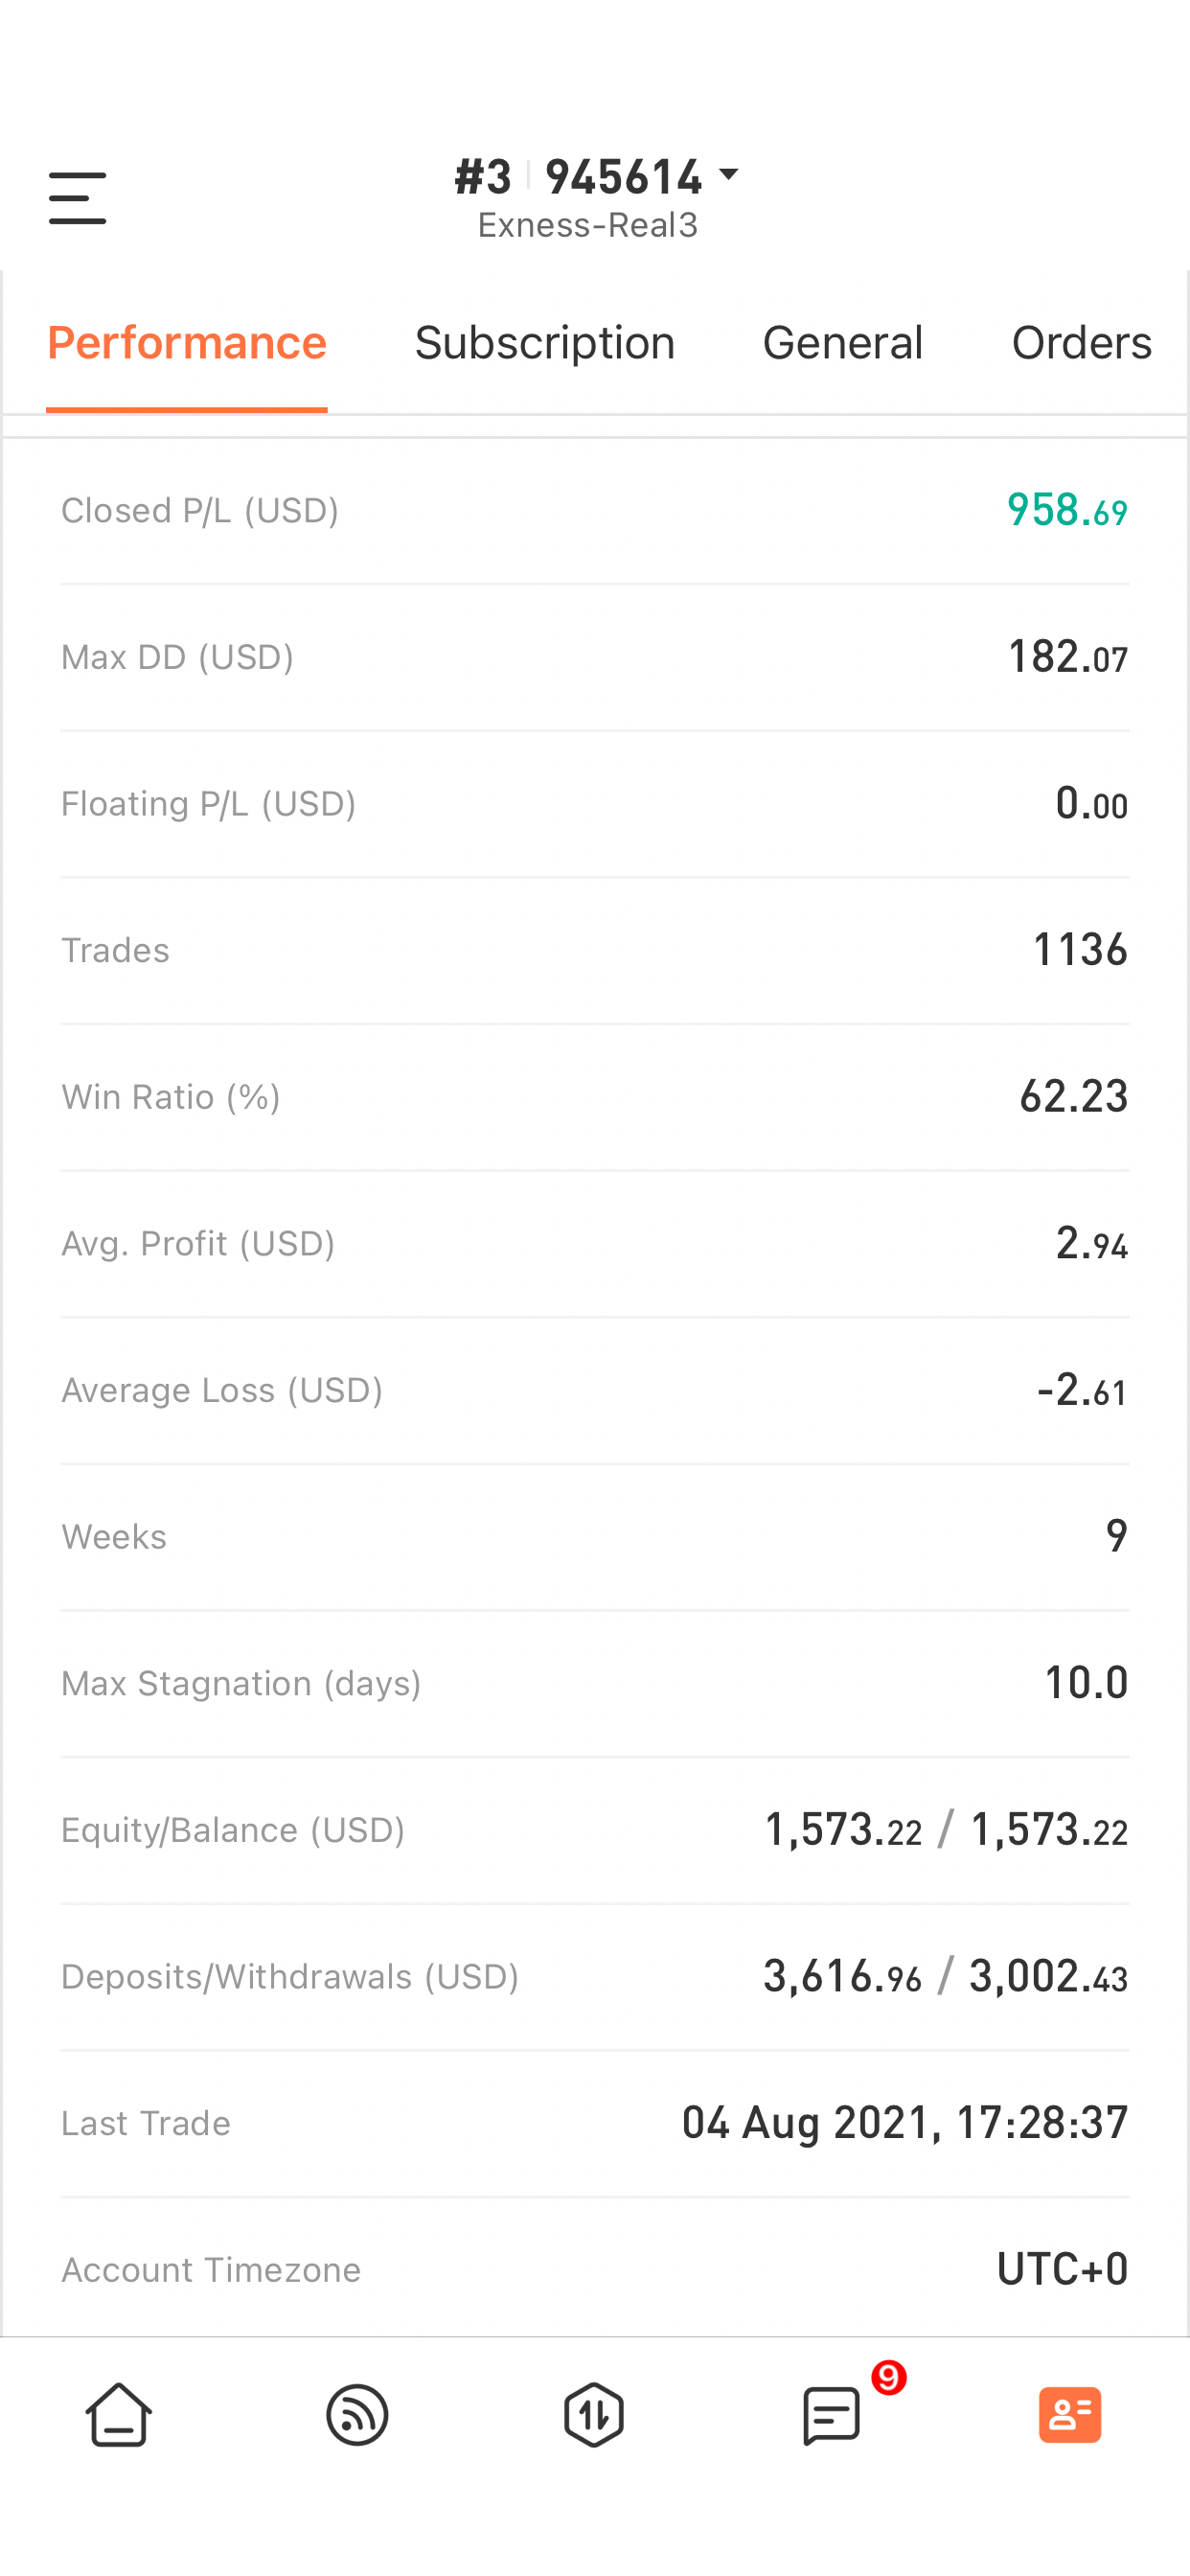Tap the Last Trade date value
The image size is (1190, 2576).
click(x=905, y=2122)
